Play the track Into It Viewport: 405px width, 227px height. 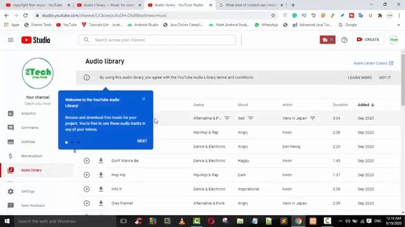[87, 189]
